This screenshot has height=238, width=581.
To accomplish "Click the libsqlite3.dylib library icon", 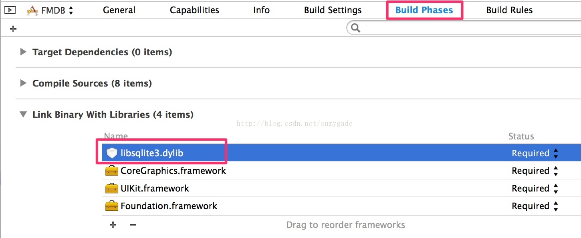I will 112,153.
